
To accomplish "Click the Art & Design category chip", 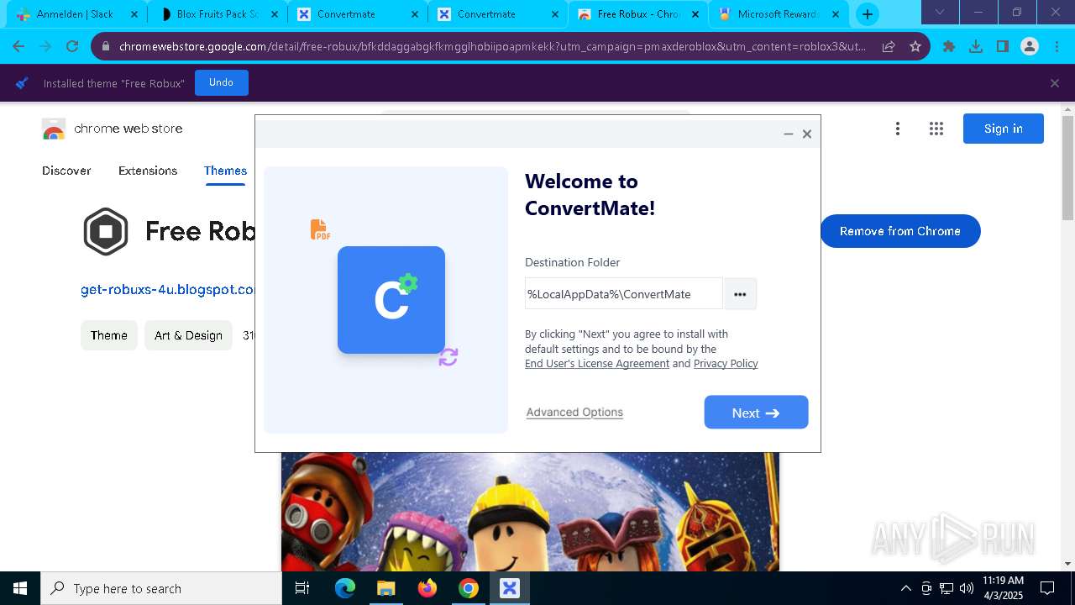I will [x=188, y=335].
